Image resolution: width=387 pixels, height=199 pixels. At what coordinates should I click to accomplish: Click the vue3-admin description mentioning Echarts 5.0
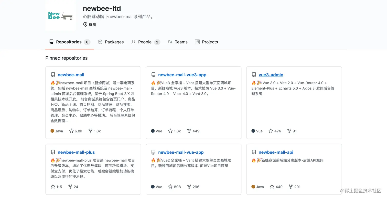[293, 88]
